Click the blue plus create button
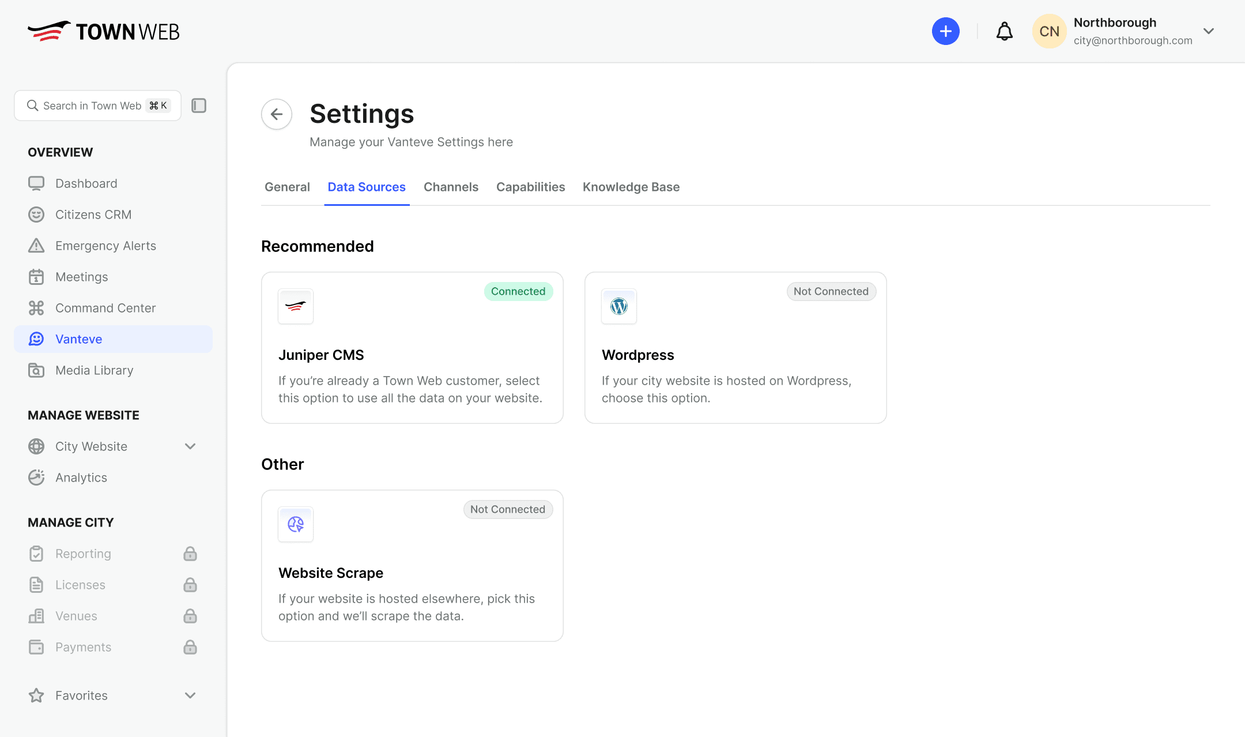This screenshot has height=737, width=1245. coord(946,31)
